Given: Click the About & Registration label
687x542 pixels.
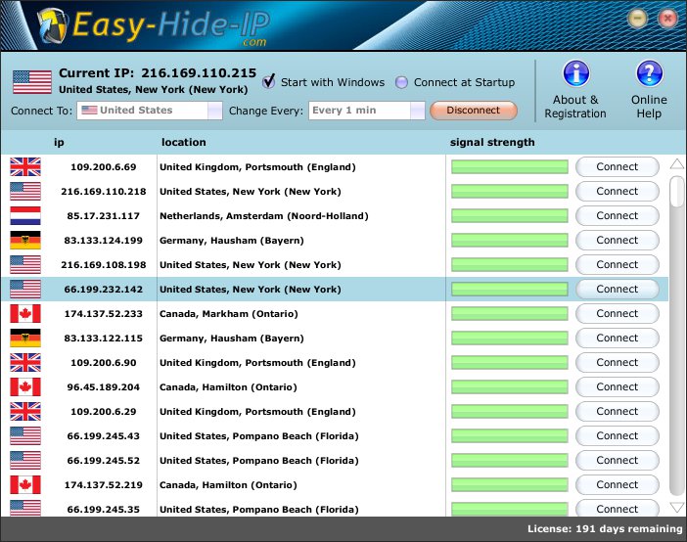Looking at the screenshot, I should pyautogui.click(x=575, y=107).
